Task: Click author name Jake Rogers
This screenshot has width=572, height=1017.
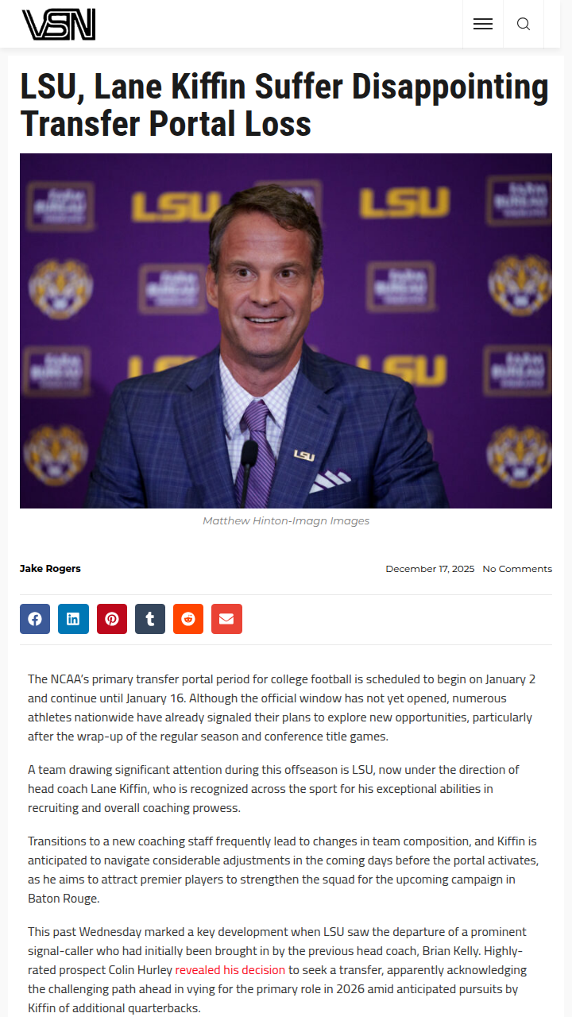Action: [x=50, y=568]
